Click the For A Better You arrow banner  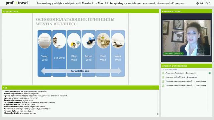[x=81, y=71]
